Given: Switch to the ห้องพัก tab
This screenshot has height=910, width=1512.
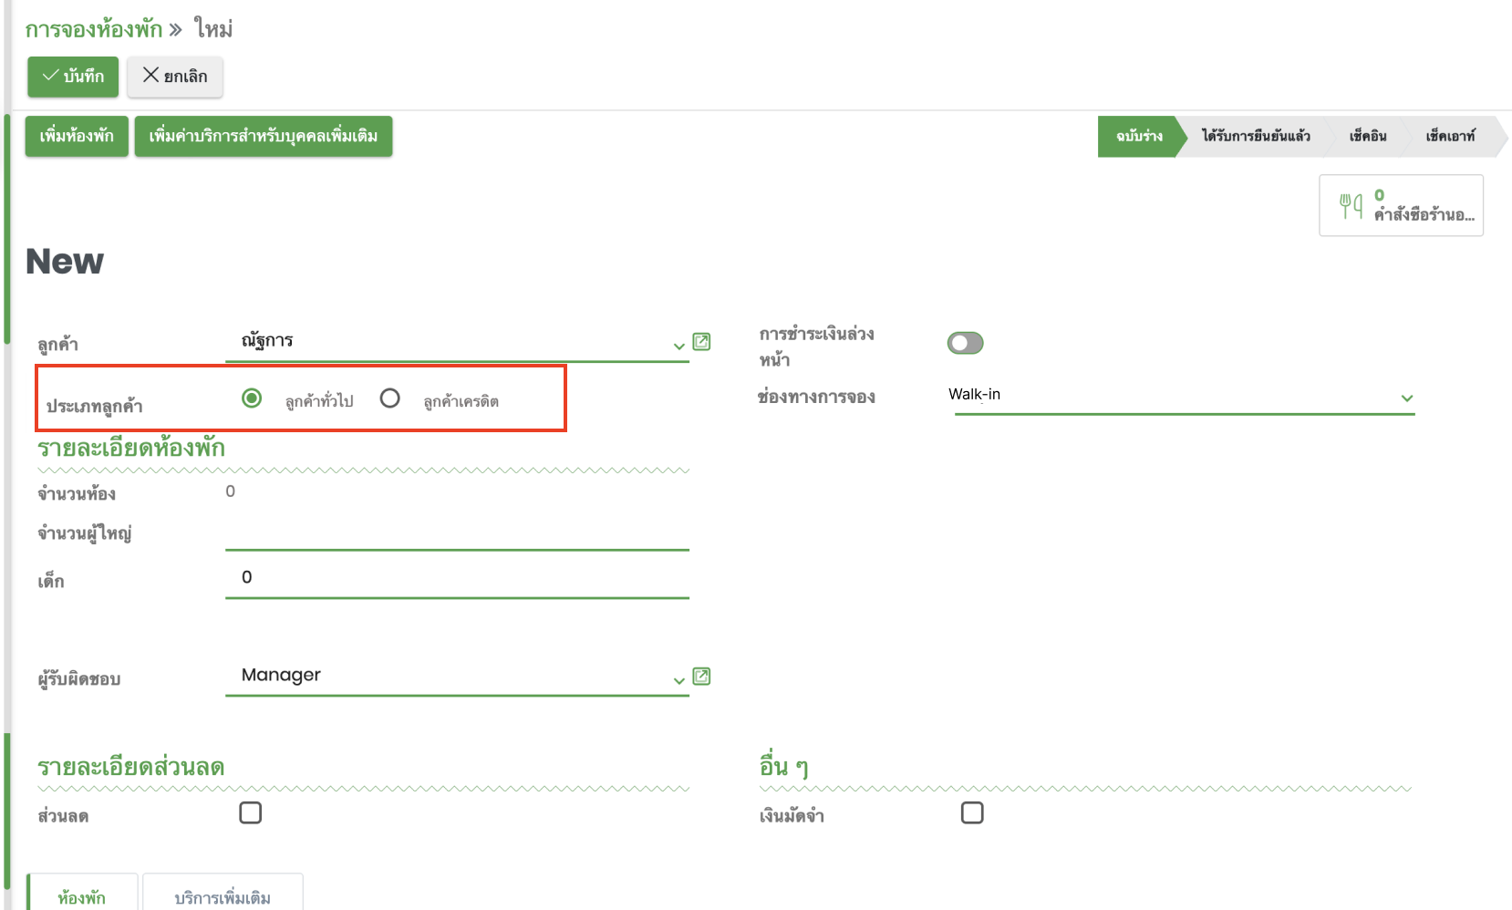Looking at the screenshot, I should 82,897.
